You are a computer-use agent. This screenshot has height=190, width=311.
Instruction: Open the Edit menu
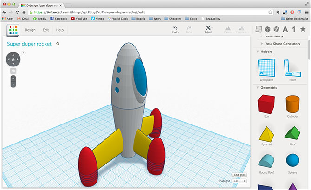pyautogui.click(x=46, y=30)
